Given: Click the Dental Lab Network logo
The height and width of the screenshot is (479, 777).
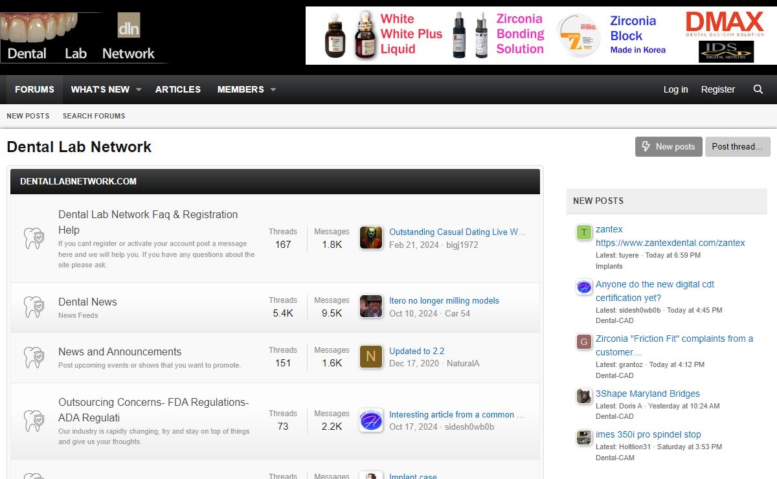Looking at the screenshot, I should pos(84,37).
